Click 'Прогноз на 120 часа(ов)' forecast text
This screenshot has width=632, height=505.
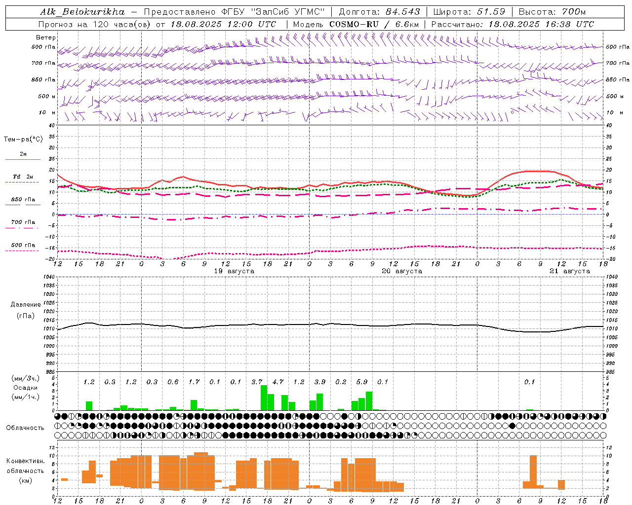click(95, 24)
